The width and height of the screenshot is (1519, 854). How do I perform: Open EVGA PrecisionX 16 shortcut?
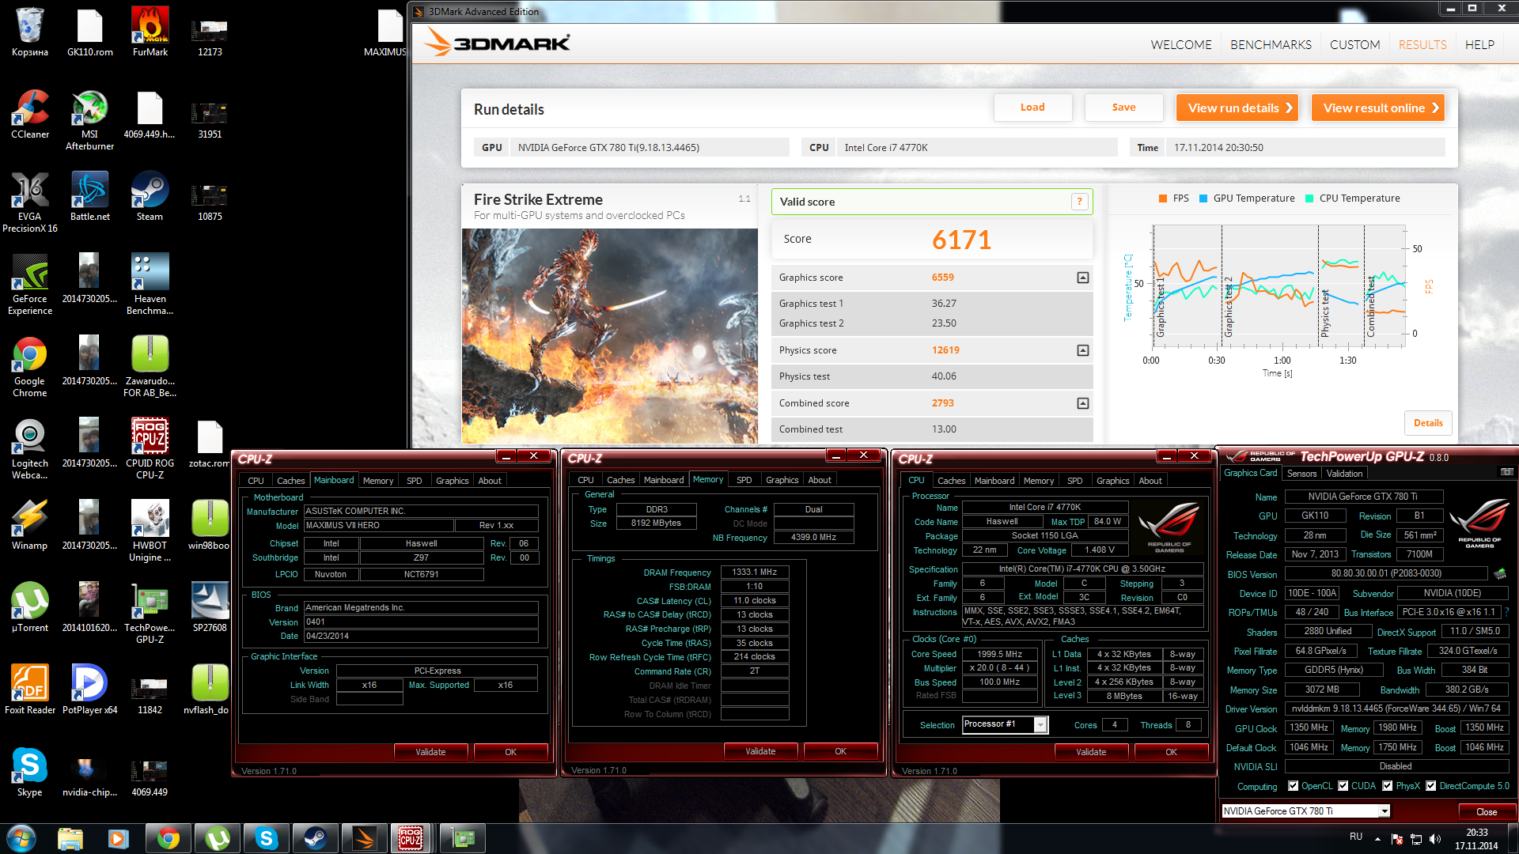29,202
